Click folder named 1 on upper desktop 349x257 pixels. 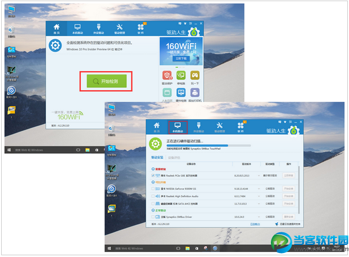[x=11, y=112]
